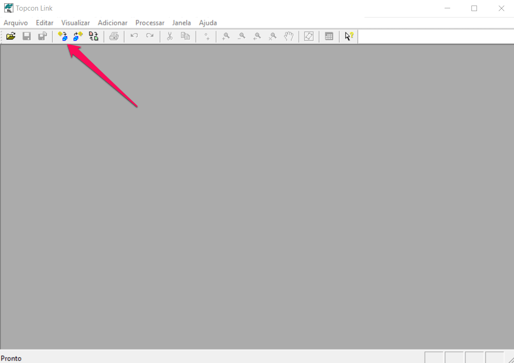Click the Save floppy disk icon

click(x=26, y=36)
